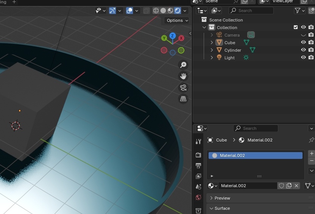Uncheck the Collection exclude checkbox
315x214 pixels.
point(296,27)
